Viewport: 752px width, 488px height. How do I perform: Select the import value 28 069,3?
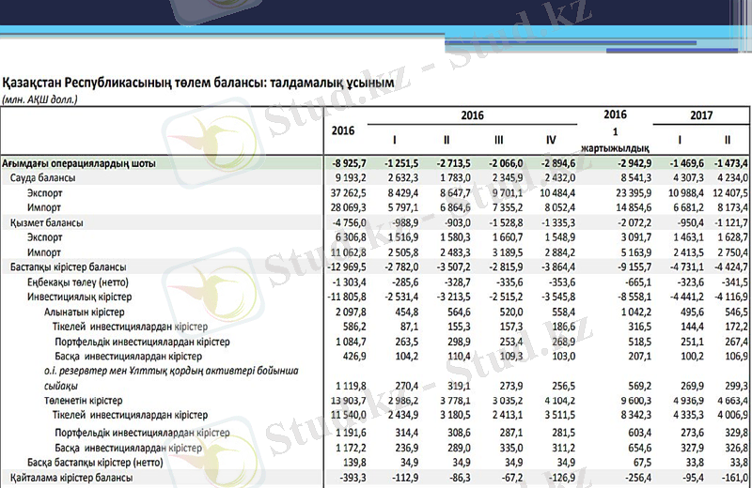point(345,207)
